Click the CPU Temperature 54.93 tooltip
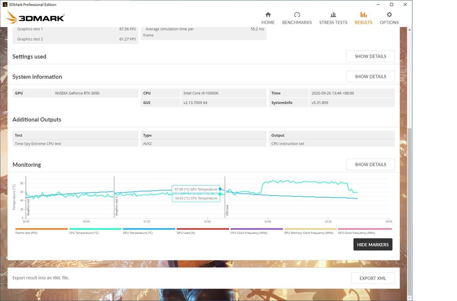Viewport: 457px width, 301px height. click(x=196, y=198)
